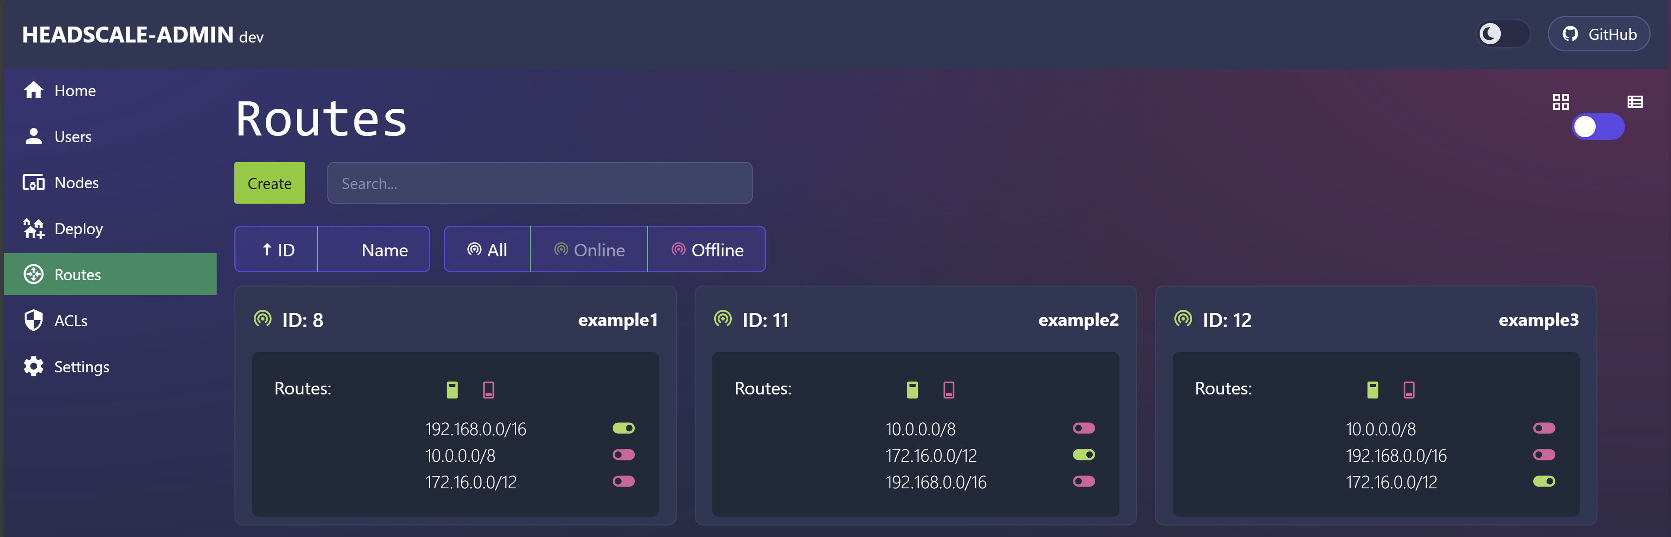Disable route 172.16.0.0/12 on example3
Viewport: 1671px width, 537px height.
pyautogui.click(x=1543, y=481)
